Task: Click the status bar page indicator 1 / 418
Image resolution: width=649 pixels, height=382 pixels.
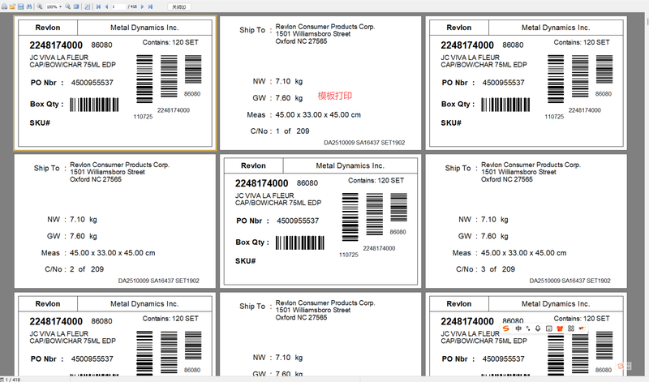Action: click(x=11, y=380)
